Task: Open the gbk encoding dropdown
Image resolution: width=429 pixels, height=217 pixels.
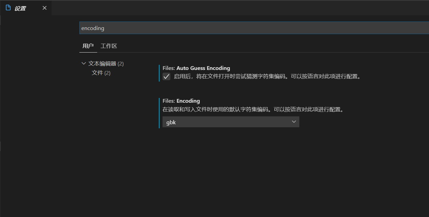Action: pos(231,122)
